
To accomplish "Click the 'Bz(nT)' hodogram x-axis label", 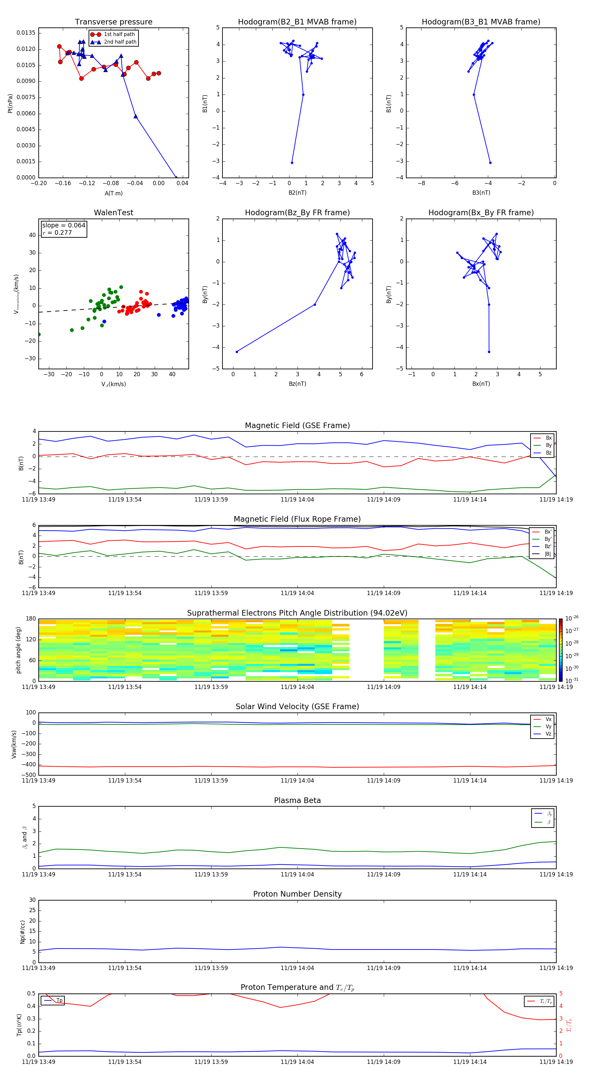I will [x=297, y=384].
